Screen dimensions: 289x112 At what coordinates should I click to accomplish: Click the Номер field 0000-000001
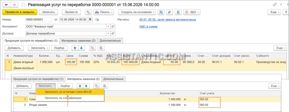point(39,19)
